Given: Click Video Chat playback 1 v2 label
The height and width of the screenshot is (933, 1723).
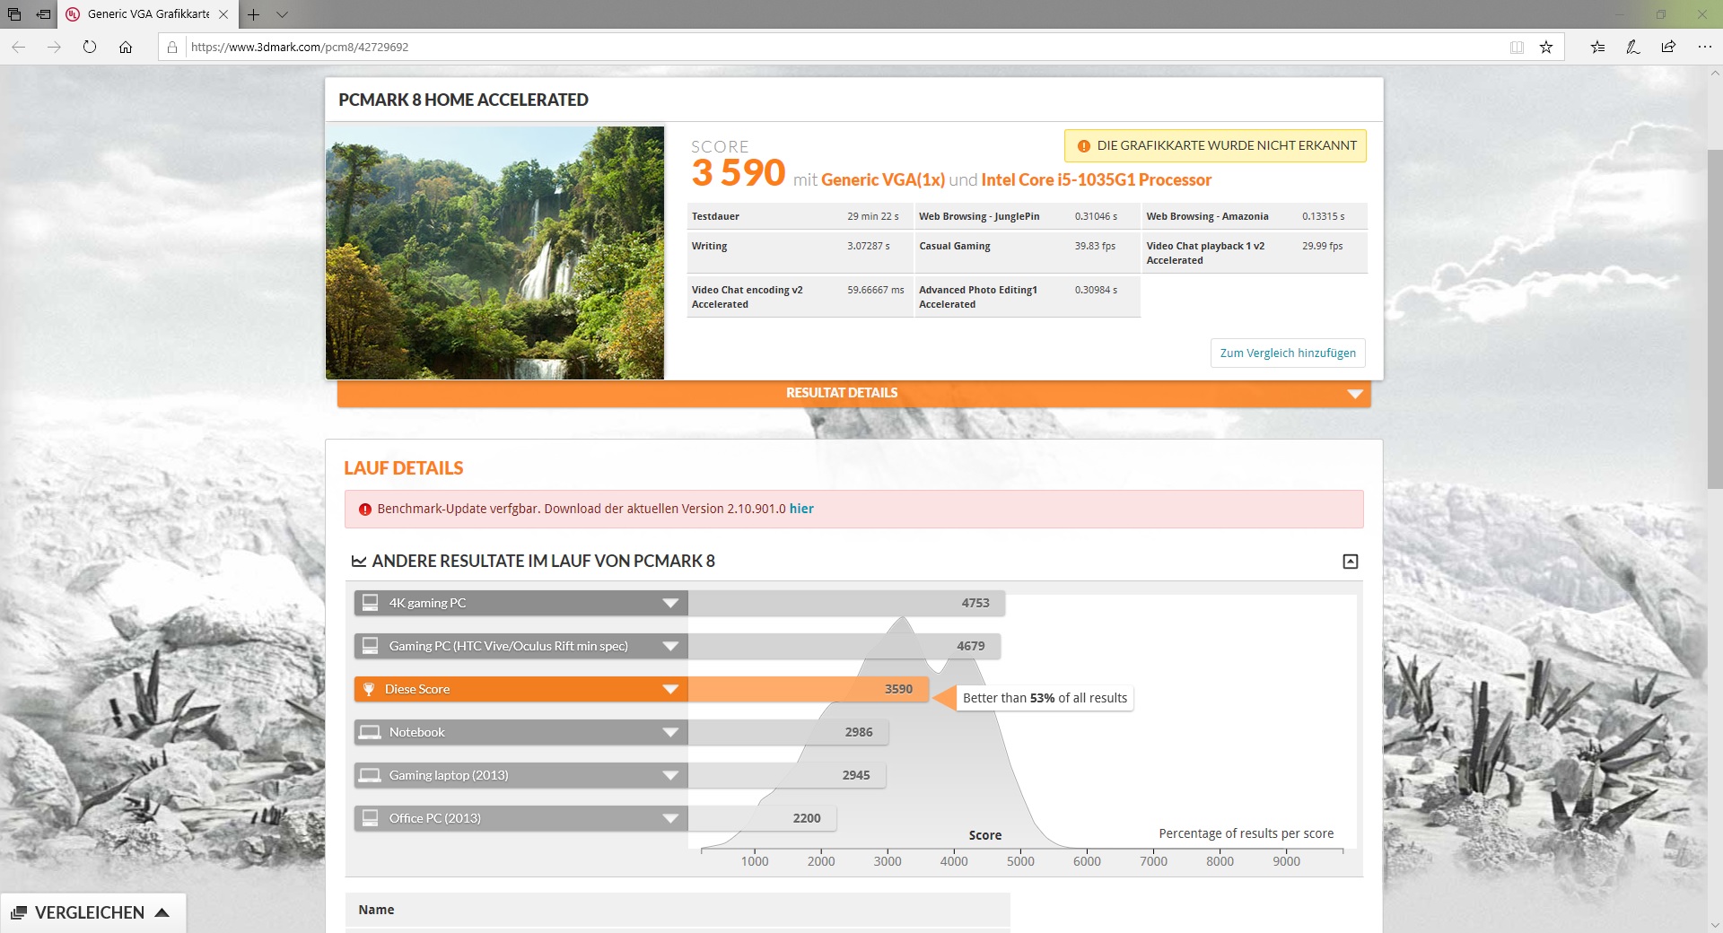Looking at the screenshot, I should [x=1205, y=253].
